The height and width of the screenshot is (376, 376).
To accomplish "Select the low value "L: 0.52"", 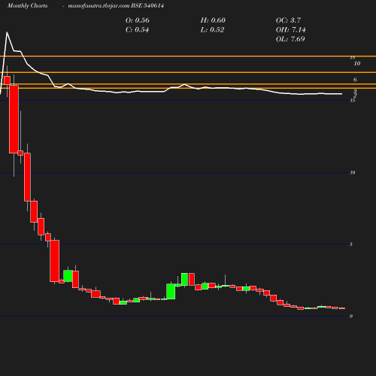I will (212, 30).
